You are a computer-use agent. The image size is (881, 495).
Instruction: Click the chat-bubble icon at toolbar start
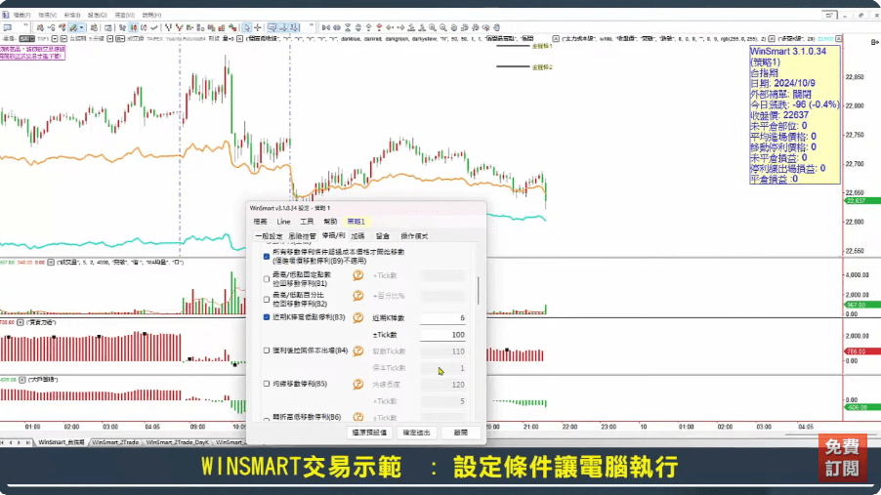pyautogui.click(x=7, y=27)
